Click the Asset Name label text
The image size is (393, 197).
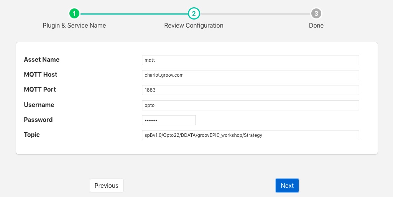(x=41, y=59)
